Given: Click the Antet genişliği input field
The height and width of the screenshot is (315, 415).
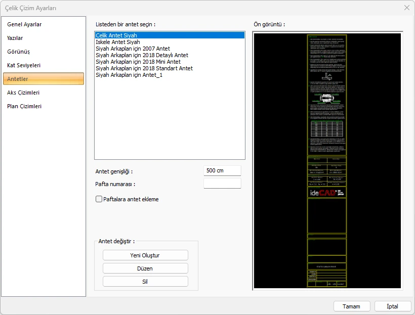Looking at the screenshot, I should tap(222, 170).
